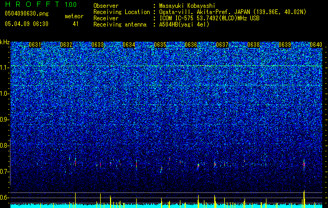
Task: Click the 0639 time marker
Action: [285, 45]
